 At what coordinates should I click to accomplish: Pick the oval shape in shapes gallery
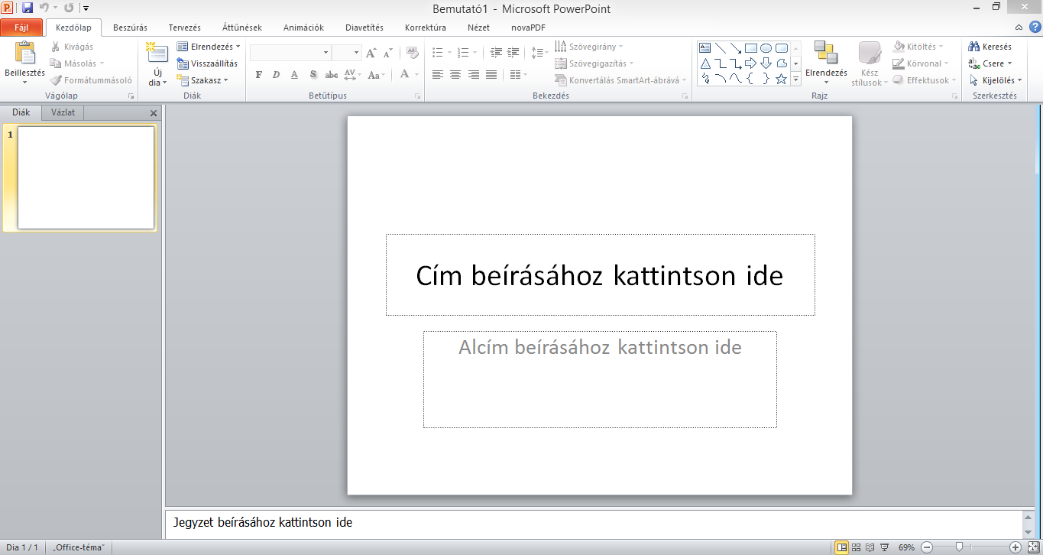766,48
